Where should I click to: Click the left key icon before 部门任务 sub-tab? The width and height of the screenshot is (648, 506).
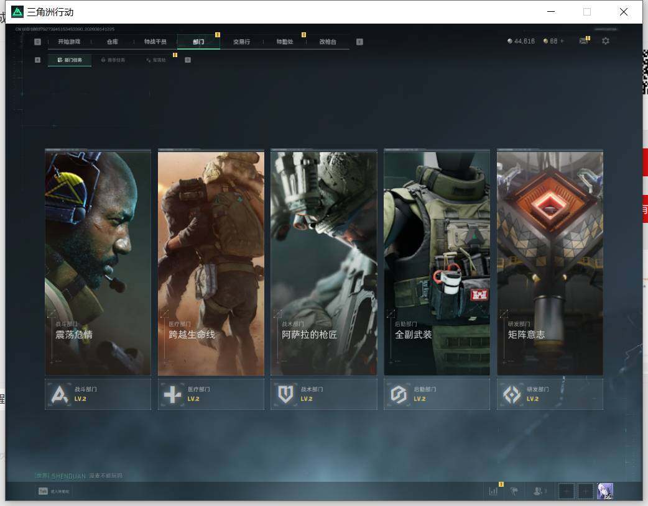pos(37,60)
